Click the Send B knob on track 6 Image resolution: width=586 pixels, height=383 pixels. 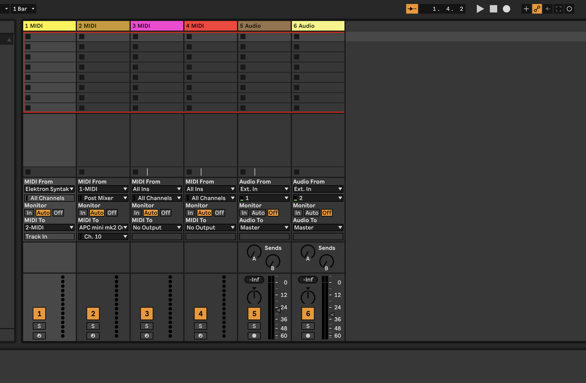[326, 261]
